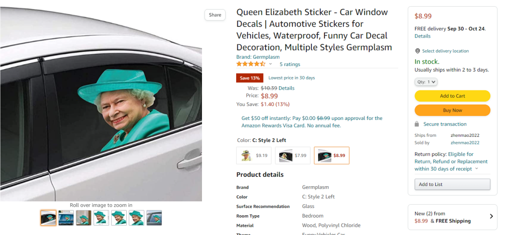The image size is (511, 235).
Task: Select the second thumbnail showing rear car window
Action: click(x=66, y=218)
